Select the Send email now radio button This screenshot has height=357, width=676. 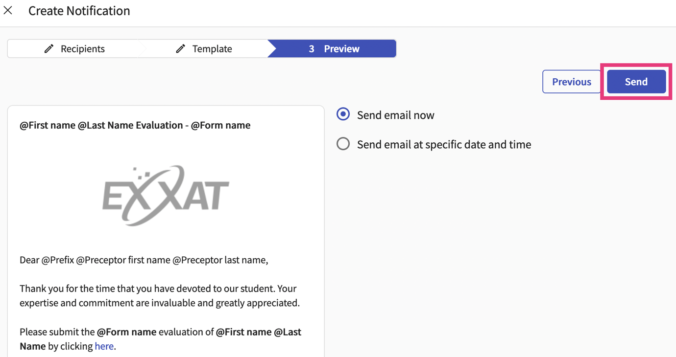click(x=343, y=114)
